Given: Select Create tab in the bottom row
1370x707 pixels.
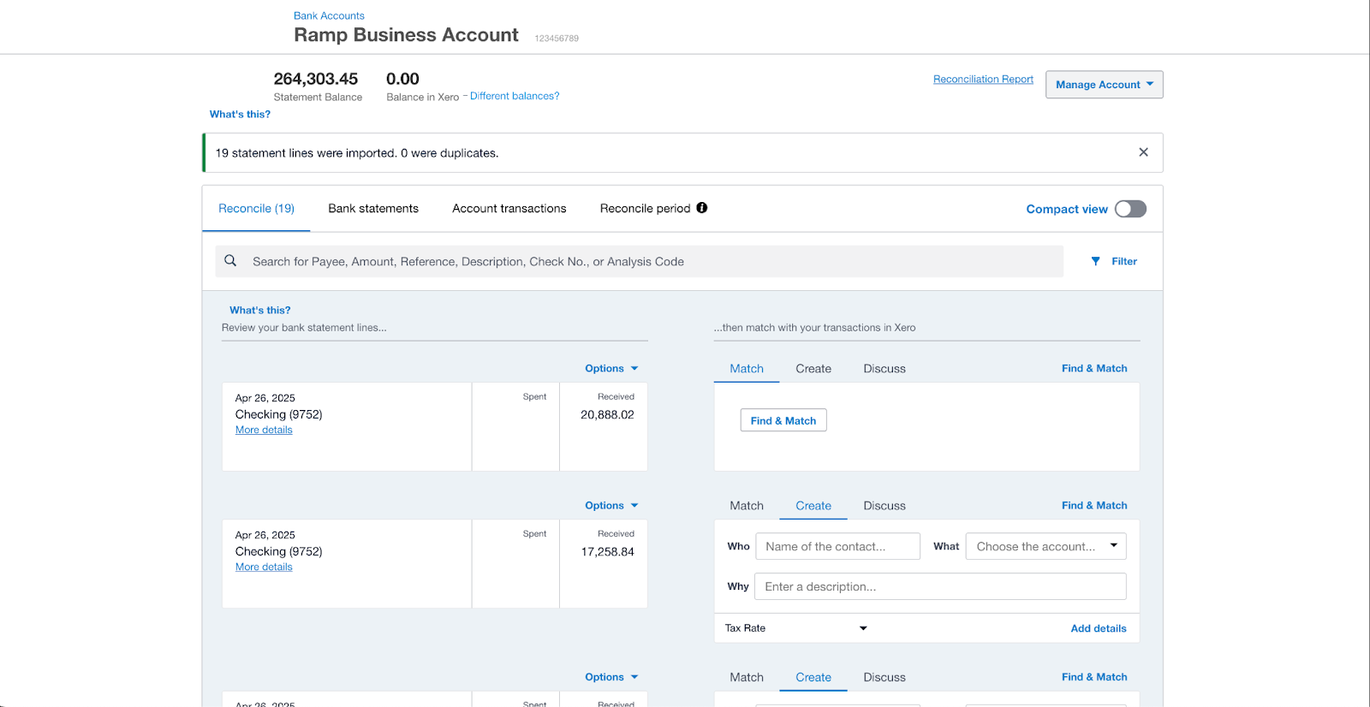Looking at the screenshot, I should 813,677.
